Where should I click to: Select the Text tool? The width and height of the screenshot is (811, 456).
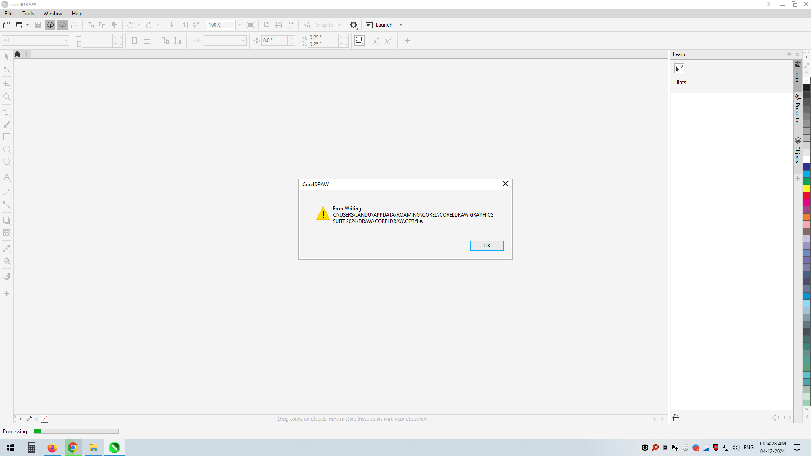point(7,177)
